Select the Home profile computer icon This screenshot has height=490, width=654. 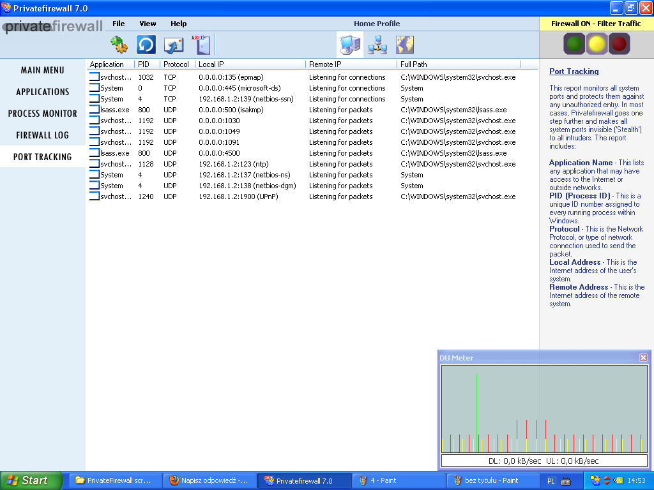click(350, 45)
